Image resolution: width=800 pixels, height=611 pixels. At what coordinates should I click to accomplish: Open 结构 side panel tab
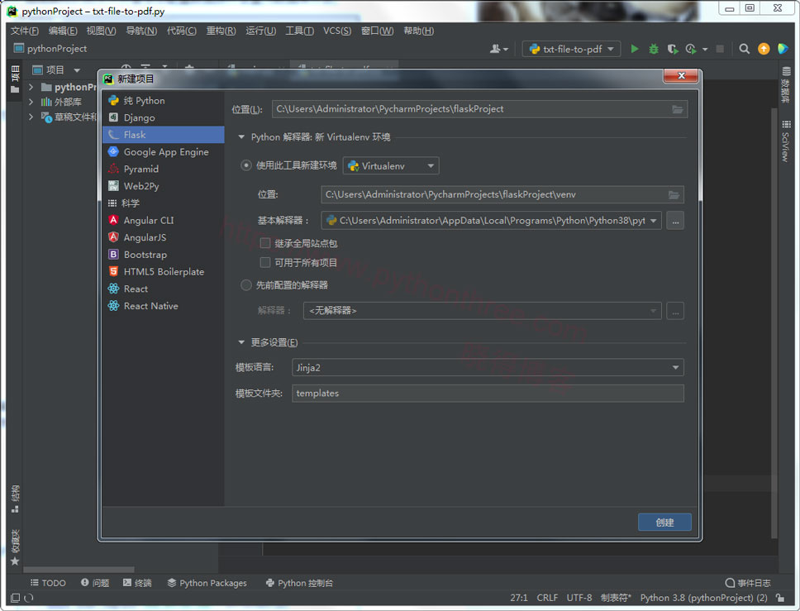[x=16, y=499]
